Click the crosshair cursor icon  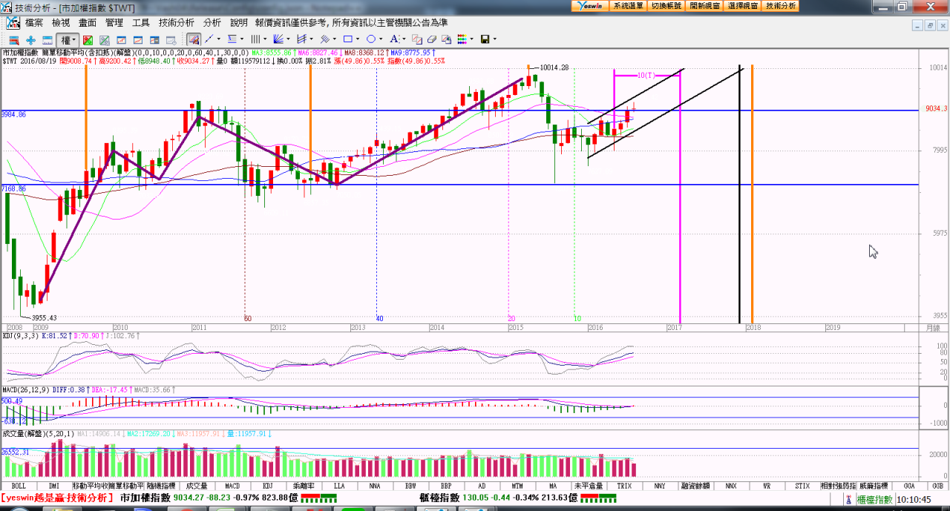(x=30, y=39)
